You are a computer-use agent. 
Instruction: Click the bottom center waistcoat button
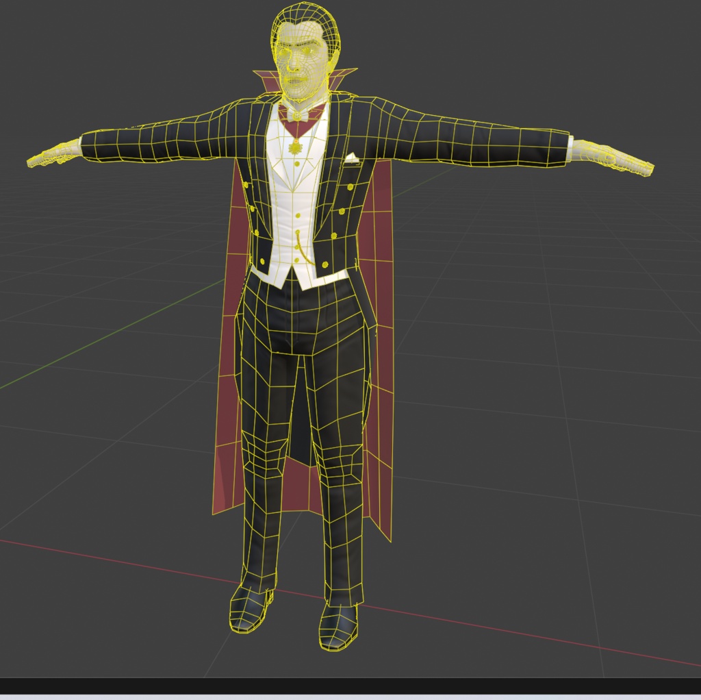tap(297, 261)
